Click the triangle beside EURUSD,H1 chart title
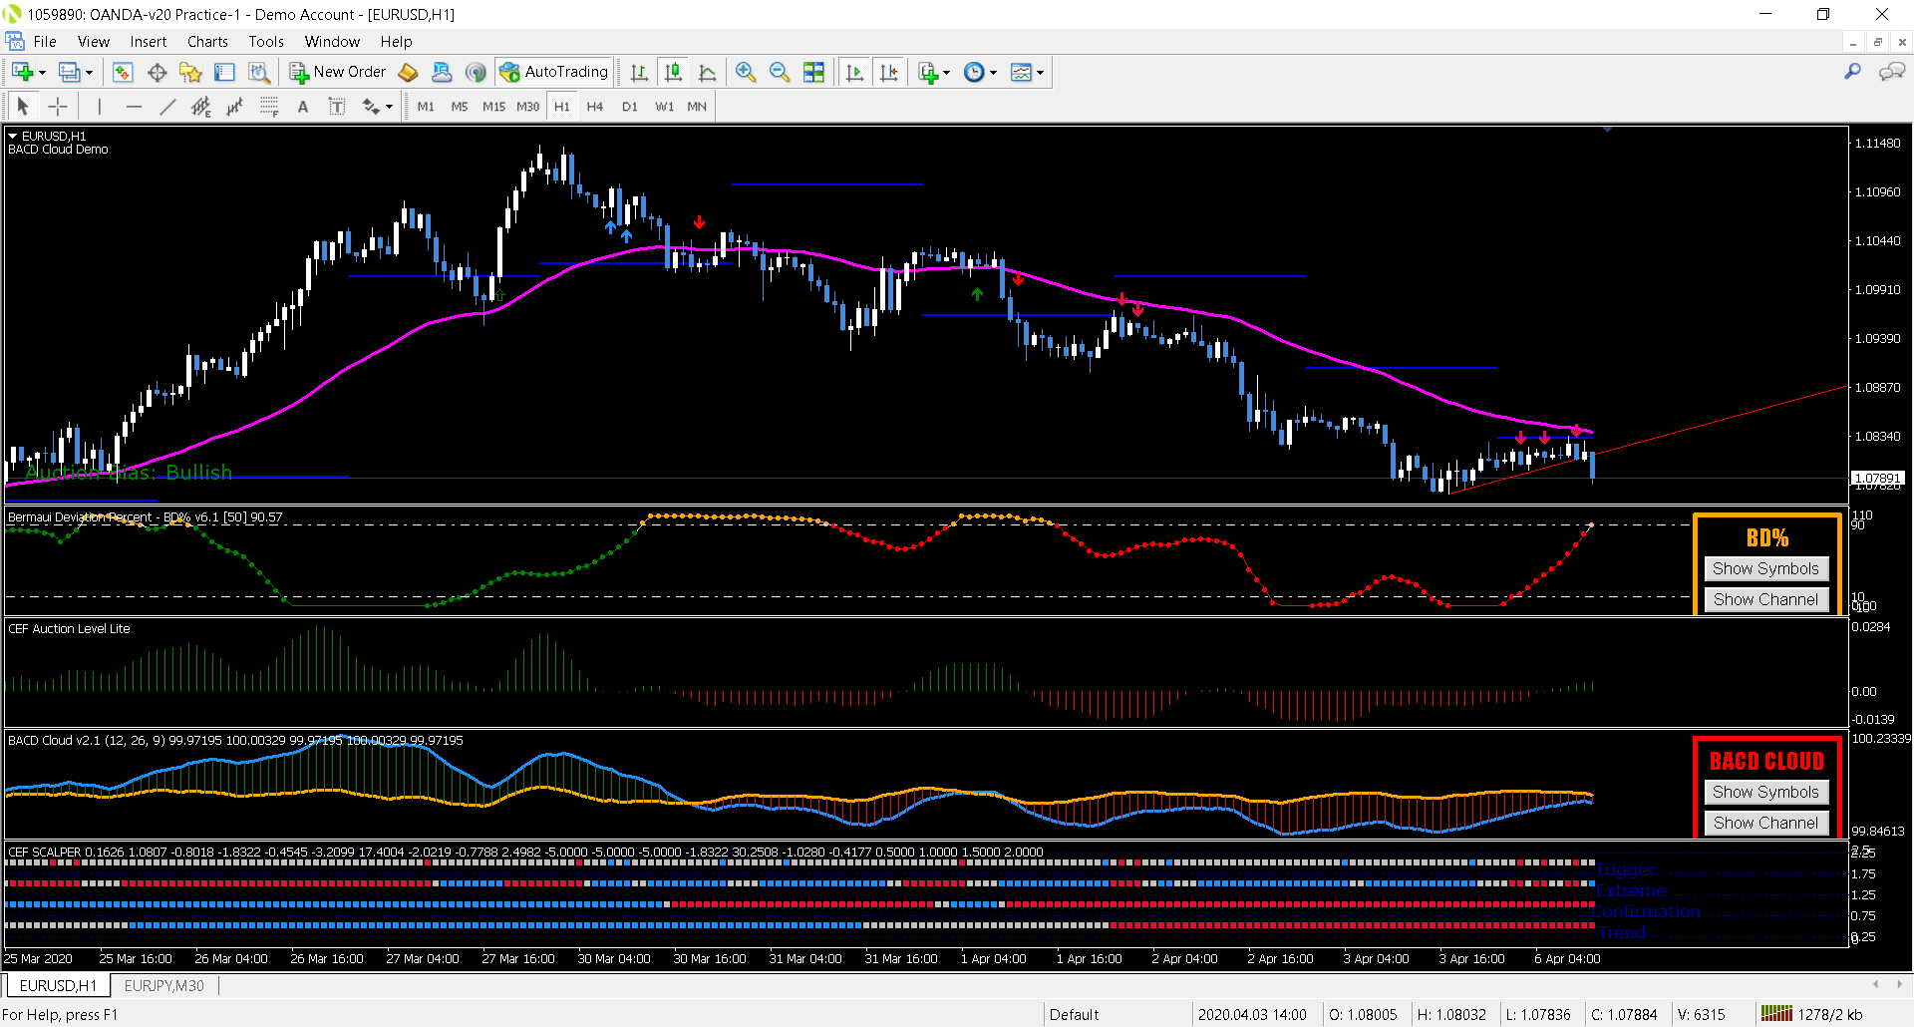 (x=13, y=136)
